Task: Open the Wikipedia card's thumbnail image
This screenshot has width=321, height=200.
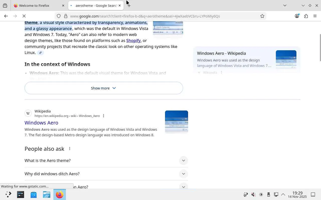Action: (286, 59)
